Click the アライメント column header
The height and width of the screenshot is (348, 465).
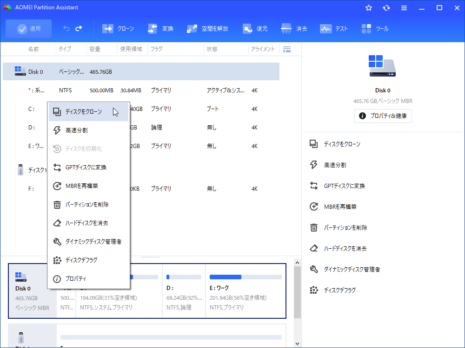(263, 49)
